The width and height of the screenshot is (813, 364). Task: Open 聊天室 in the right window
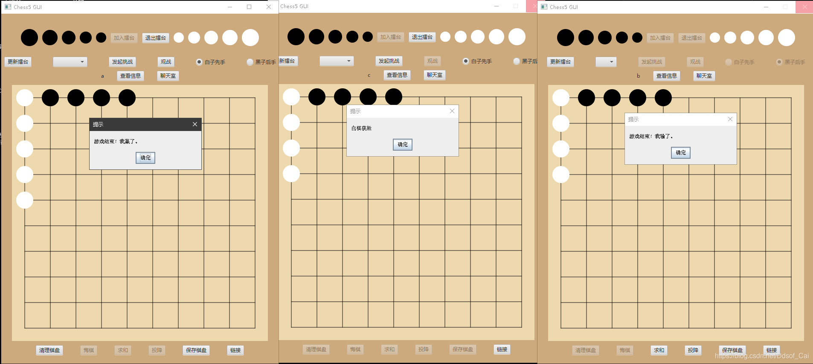click(x=704, y=76)
